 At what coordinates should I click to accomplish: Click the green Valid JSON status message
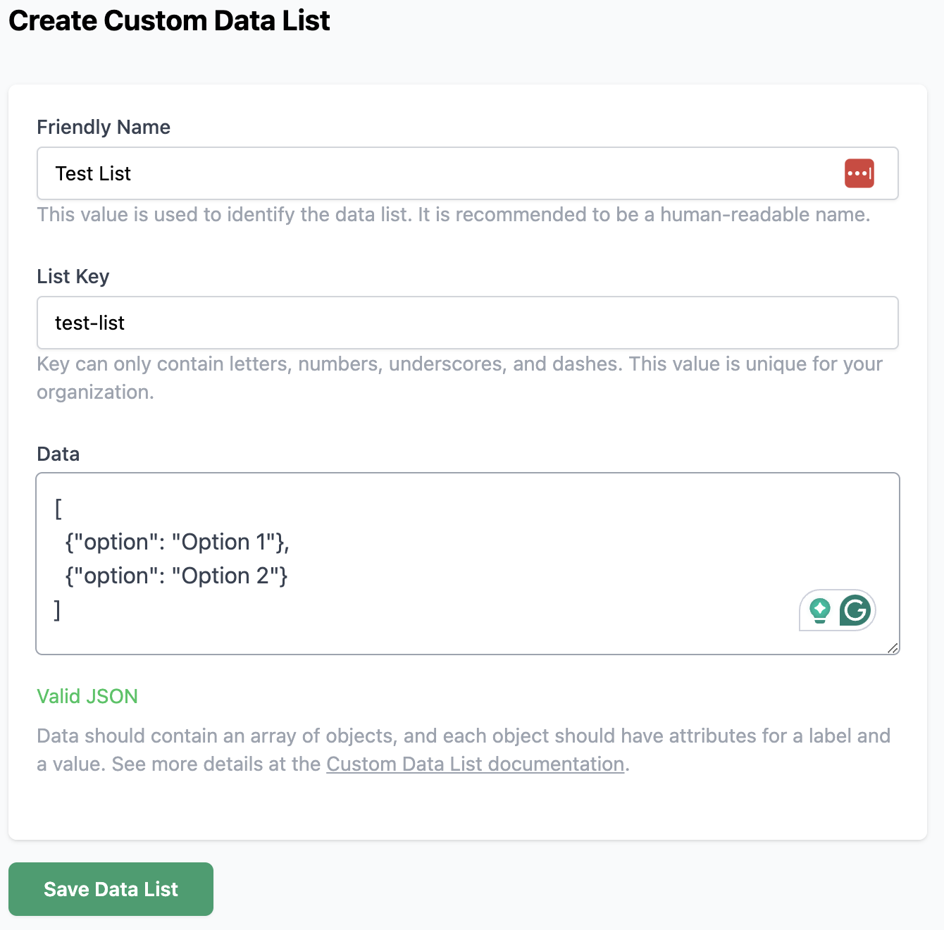(x=87, y=696)
